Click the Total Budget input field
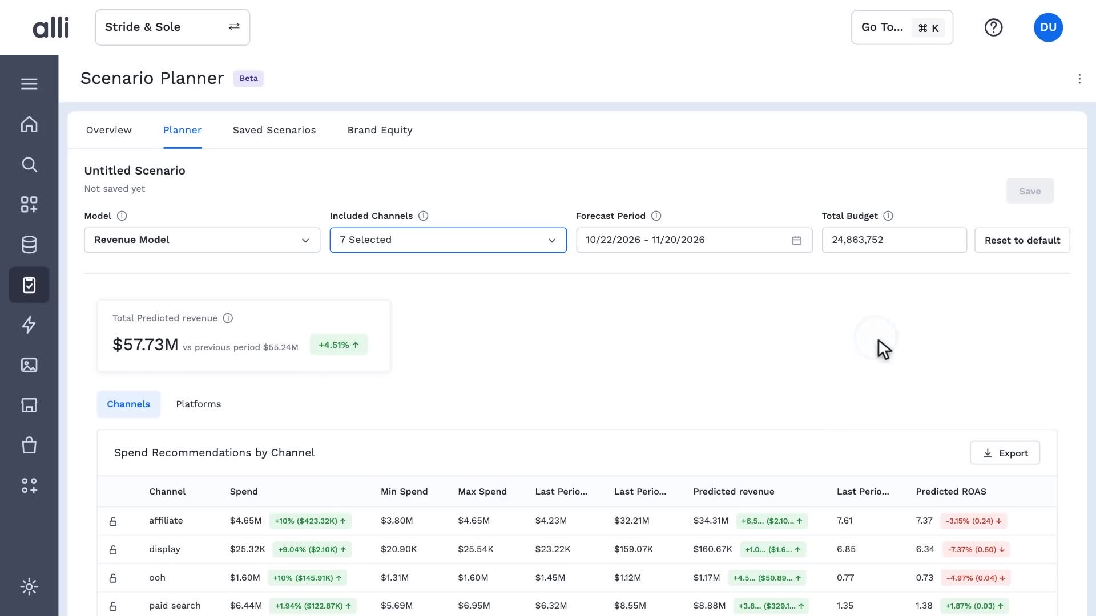The width and height of the screenshot is (1096, 616). click(894, 240)
